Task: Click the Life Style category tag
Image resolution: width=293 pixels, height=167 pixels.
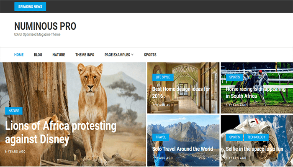Action: tap(163, 77)
